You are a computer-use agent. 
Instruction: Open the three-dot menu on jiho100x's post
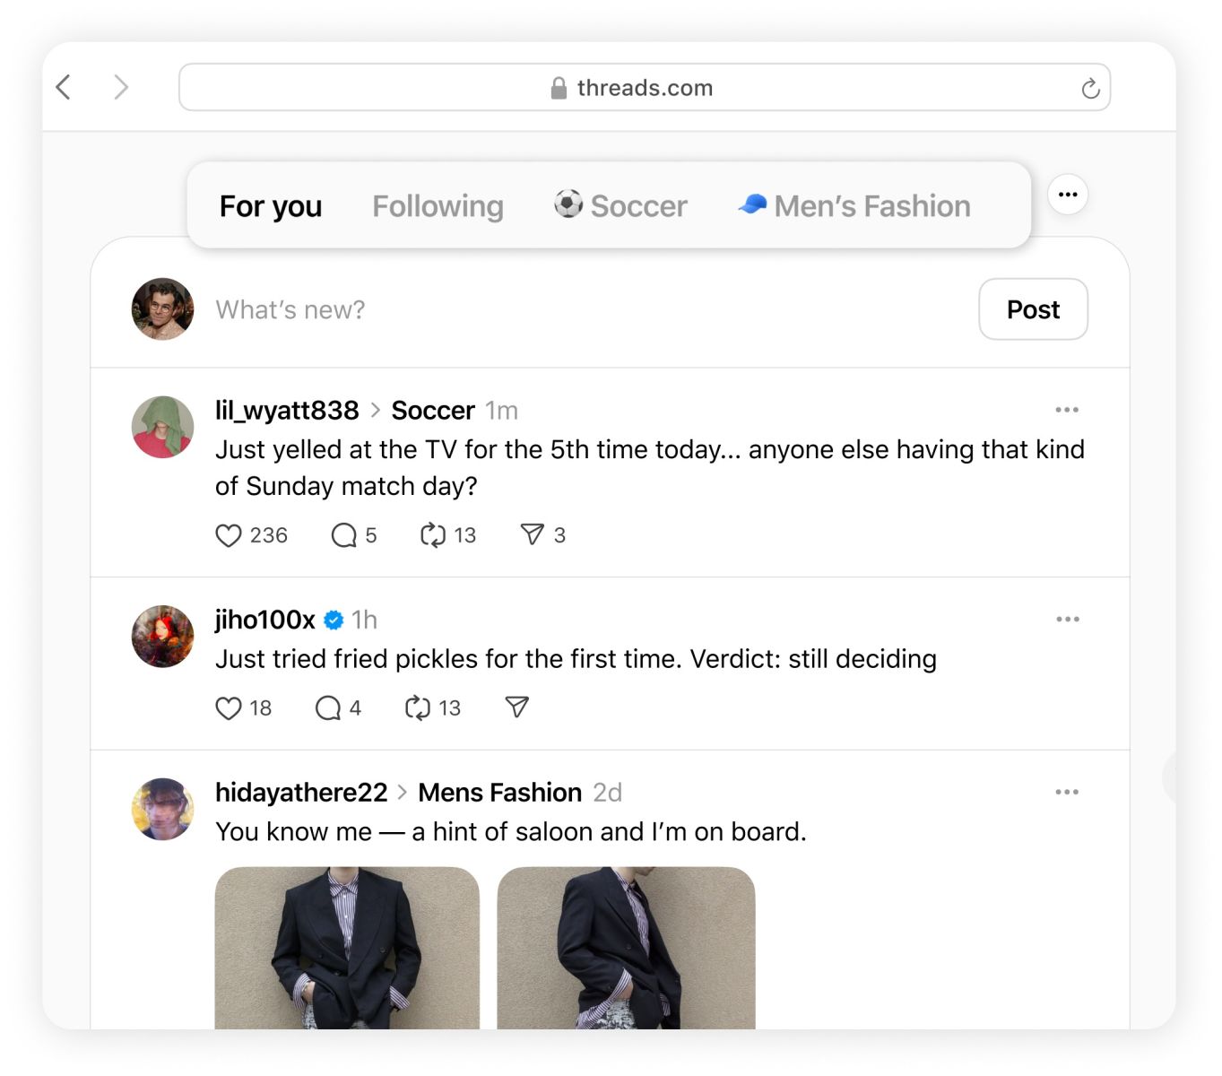(x=1067, y=620)
